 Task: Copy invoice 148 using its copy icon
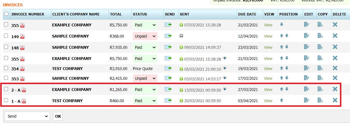coord(320,47)
